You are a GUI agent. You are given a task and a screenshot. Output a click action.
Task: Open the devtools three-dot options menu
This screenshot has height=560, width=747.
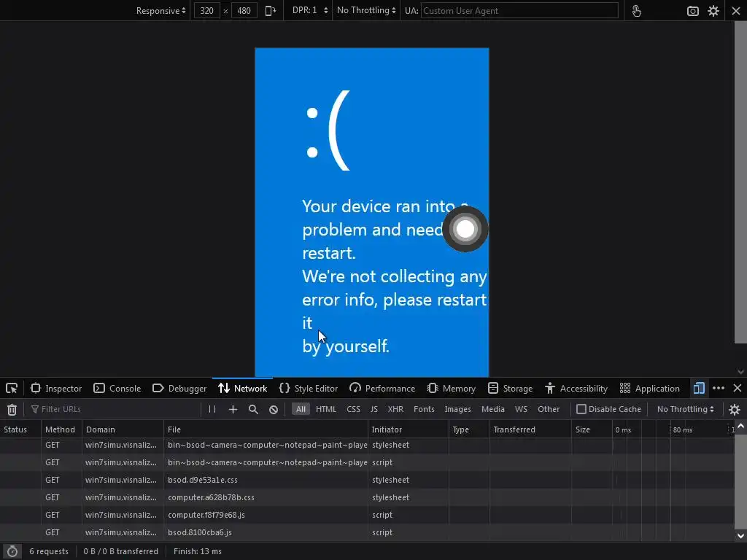[719, 389]
